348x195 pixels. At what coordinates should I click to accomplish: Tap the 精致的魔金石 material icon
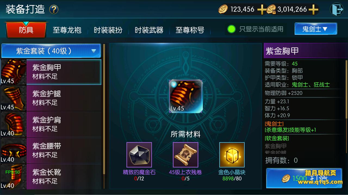139,155
